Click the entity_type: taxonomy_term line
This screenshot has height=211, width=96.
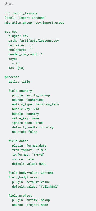click(35, 104)
